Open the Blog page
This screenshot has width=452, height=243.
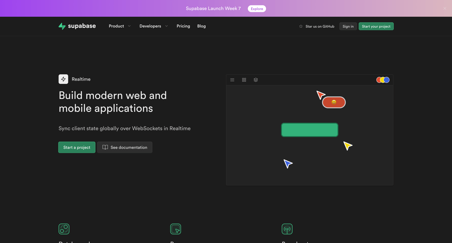coord(201,26)
